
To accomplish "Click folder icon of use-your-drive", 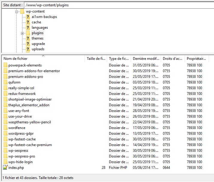I will pos(5,116).
